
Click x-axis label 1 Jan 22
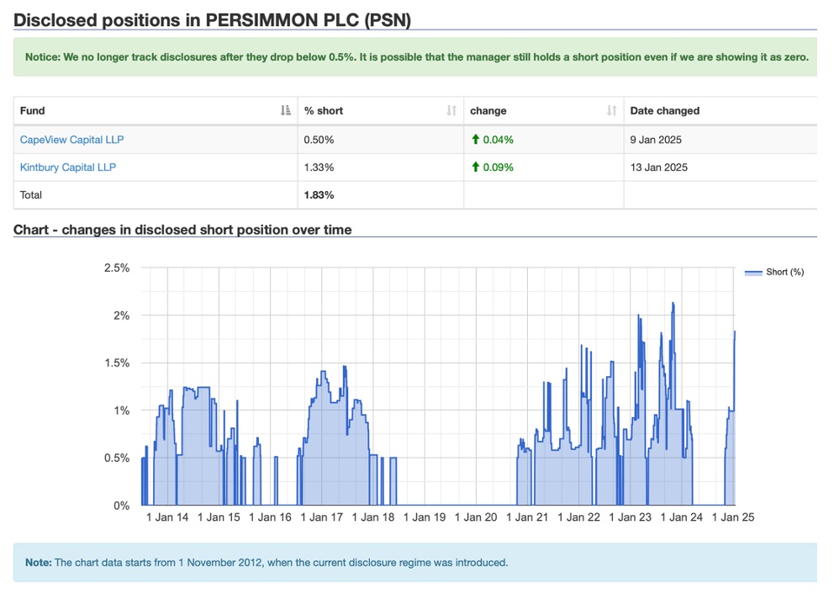click(x=578, y=517)
